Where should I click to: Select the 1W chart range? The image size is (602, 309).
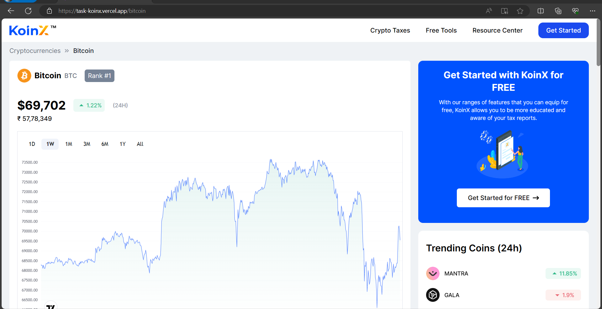(x=50, y=144)
